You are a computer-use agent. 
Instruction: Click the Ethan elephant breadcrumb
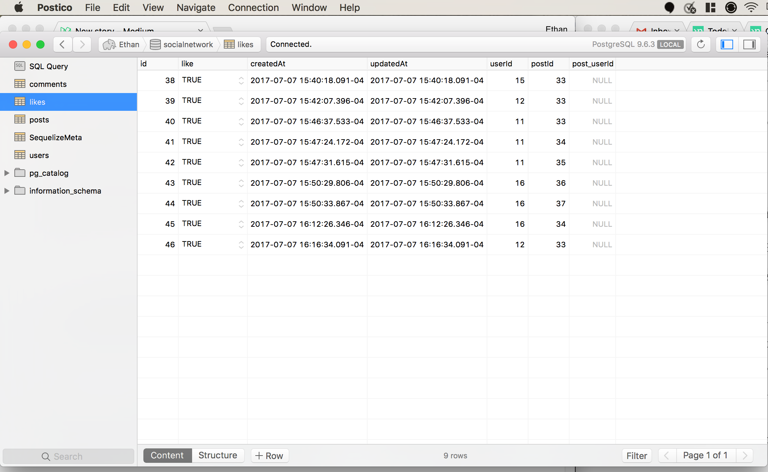point(121,44)
